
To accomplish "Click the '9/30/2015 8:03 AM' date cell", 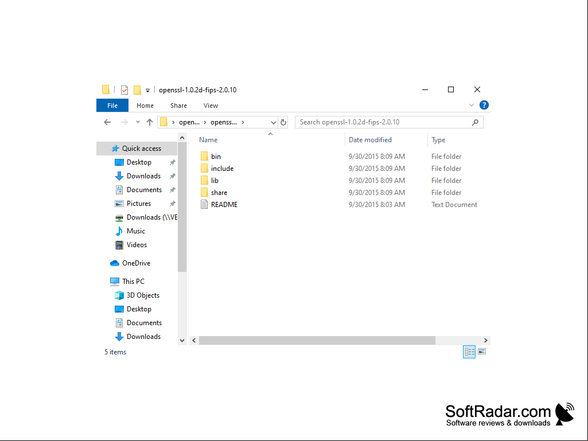I will [x=376, y=204].
